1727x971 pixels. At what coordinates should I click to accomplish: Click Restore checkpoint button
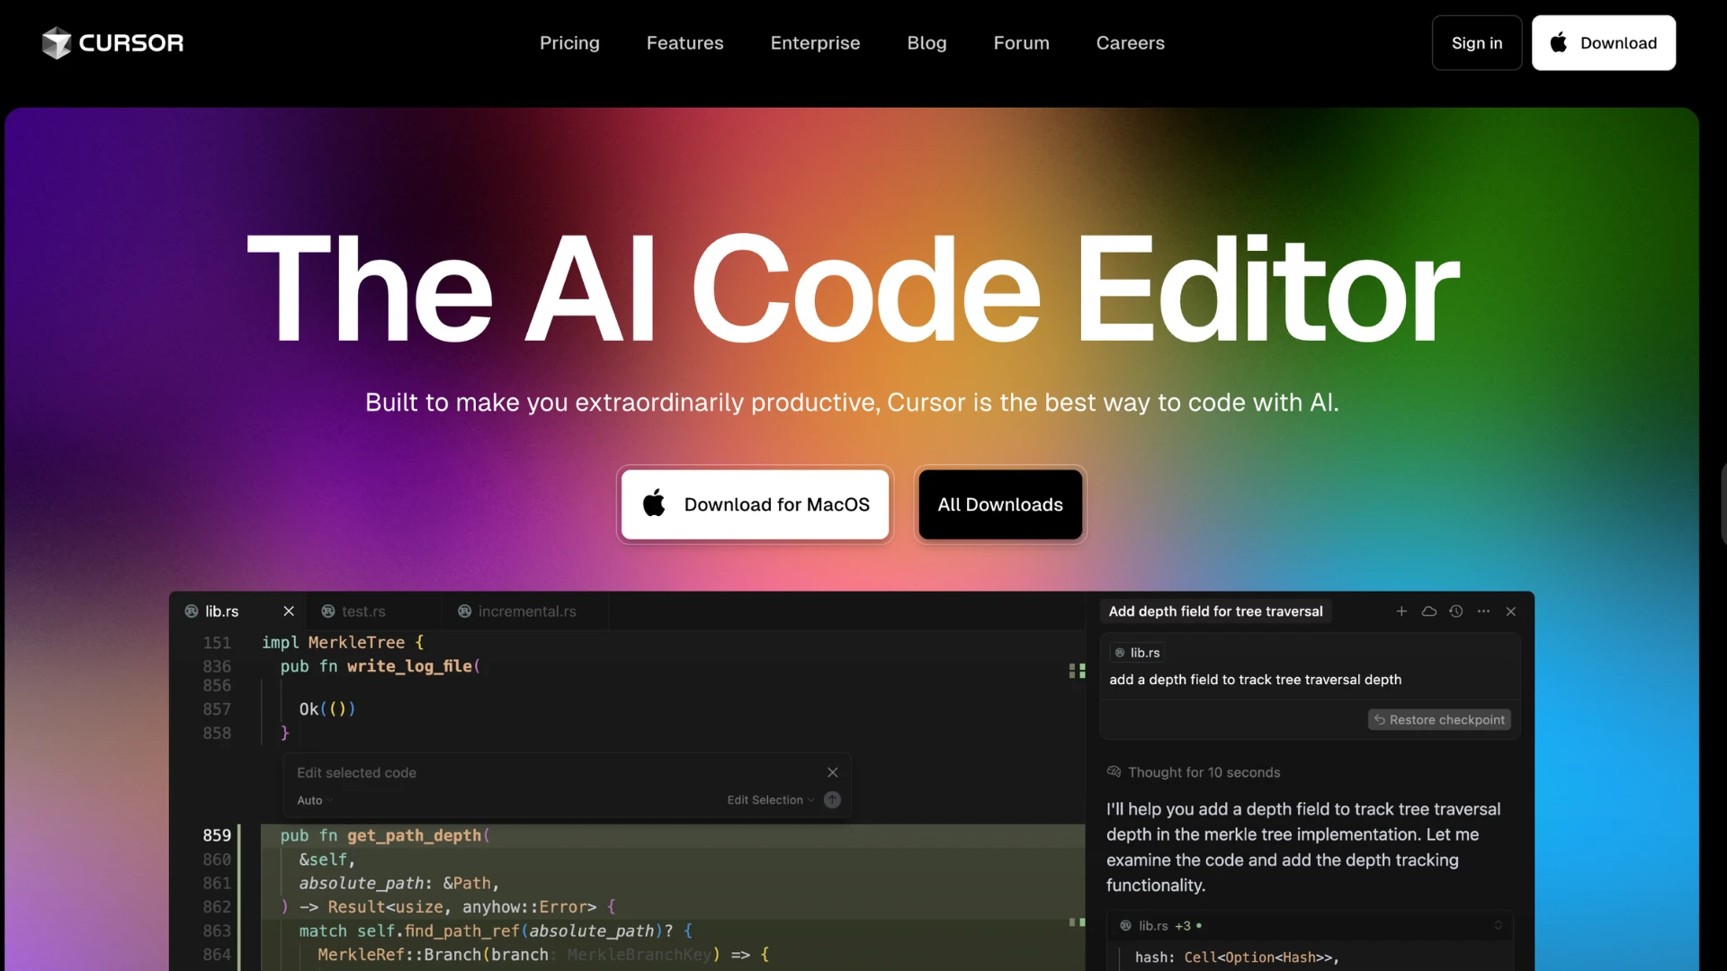coord(1439,720)
